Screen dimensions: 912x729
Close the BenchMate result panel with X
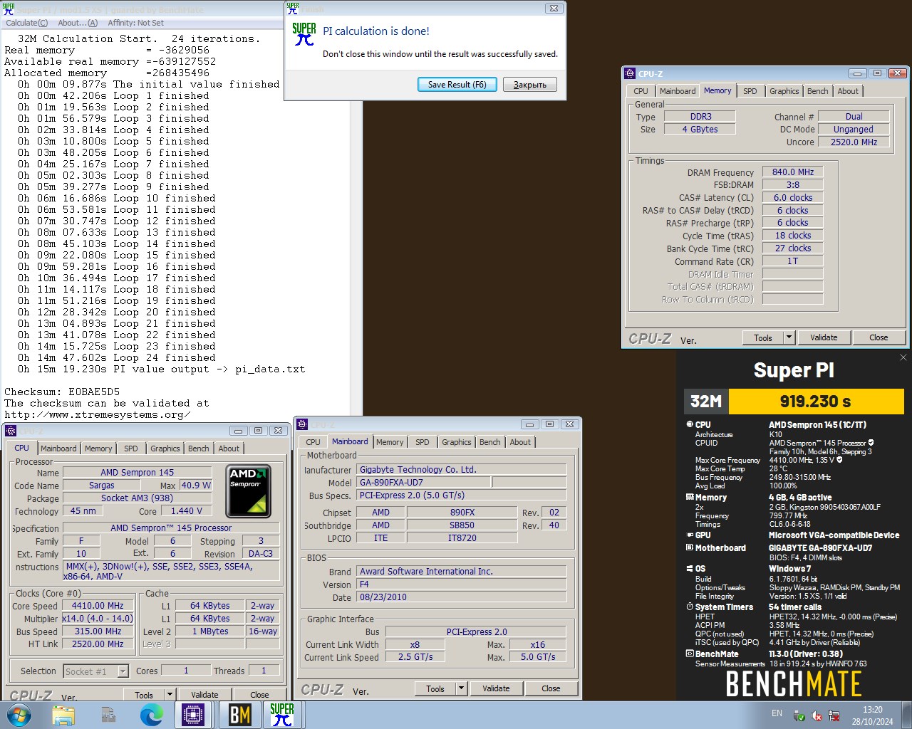coord(903,357)
